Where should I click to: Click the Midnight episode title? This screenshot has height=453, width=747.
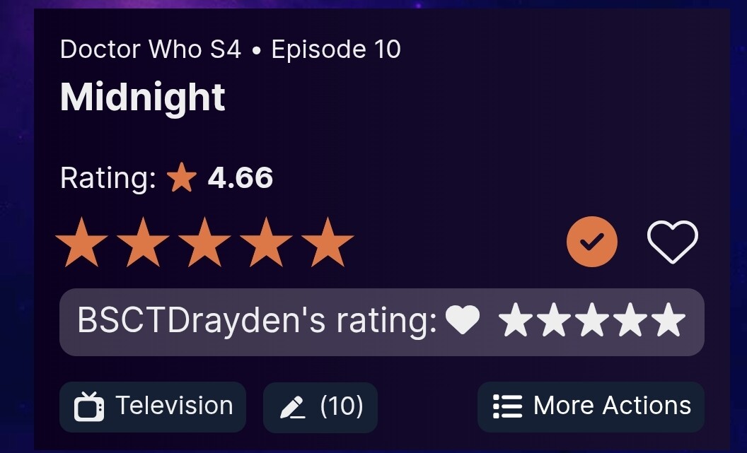142,97
